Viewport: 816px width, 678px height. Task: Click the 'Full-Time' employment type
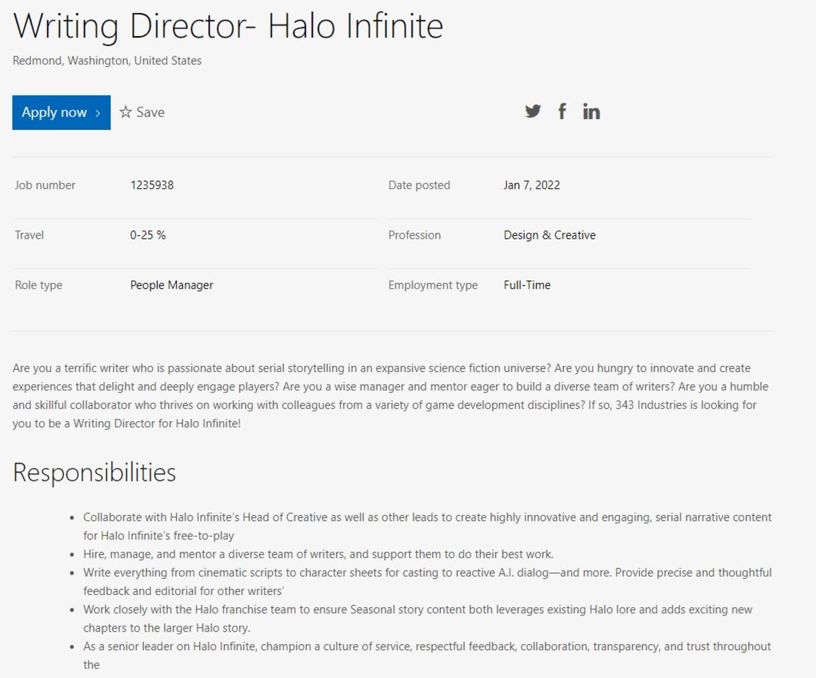coord(527,285)
